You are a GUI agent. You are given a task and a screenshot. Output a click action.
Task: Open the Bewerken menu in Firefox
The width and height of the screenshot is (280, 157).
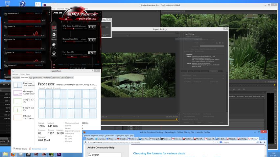94,136
